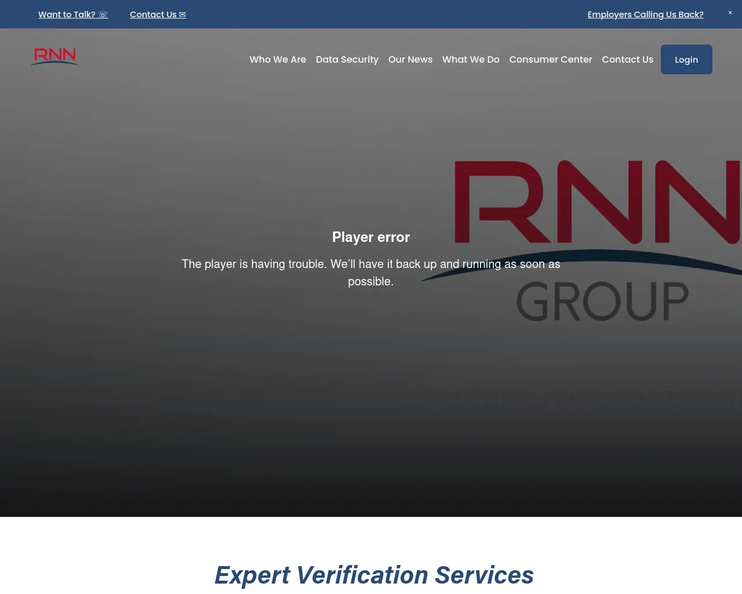
Task: Click the Player error heading
Action: pos(371,237)
